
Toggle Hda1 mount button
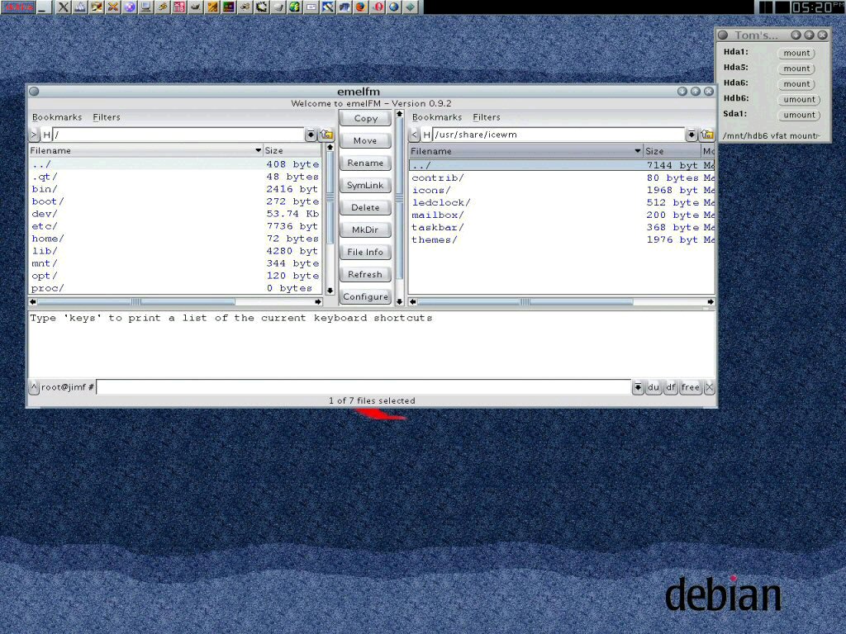pos(796,53)
